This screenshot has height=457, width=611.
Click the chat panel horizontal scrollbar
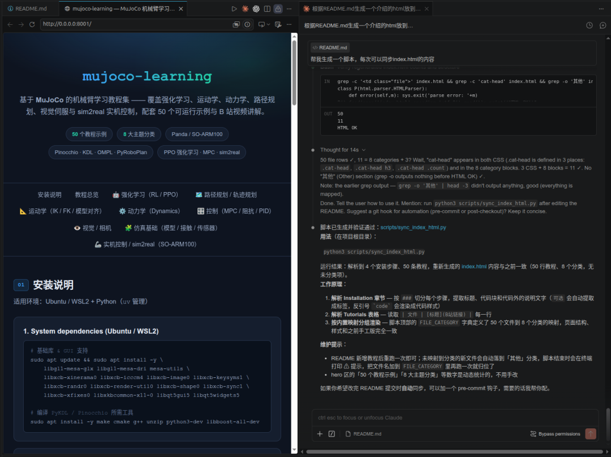[454, 451]
